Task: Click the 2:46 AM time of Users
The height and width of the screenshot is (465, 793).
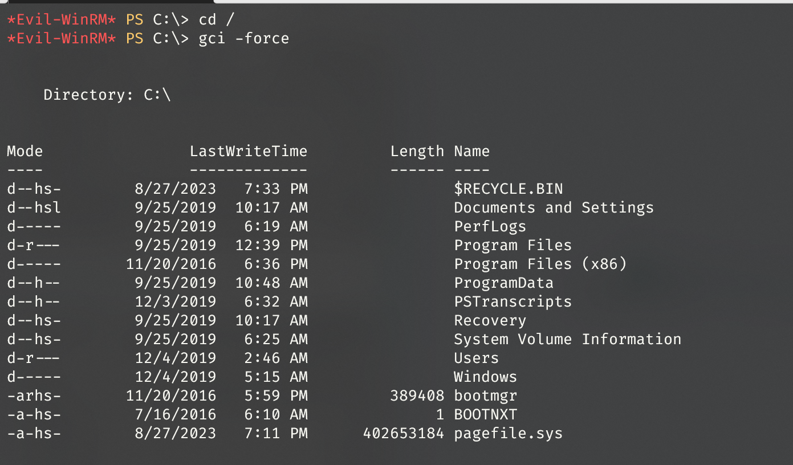Action: click(276, 358)
